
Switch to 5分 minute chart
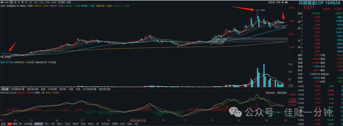(x=36, y=2)
